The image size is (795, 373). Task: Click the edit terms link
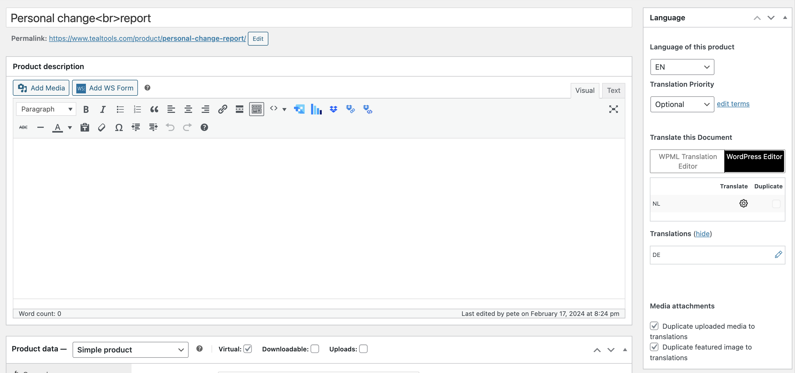[733, 104]
